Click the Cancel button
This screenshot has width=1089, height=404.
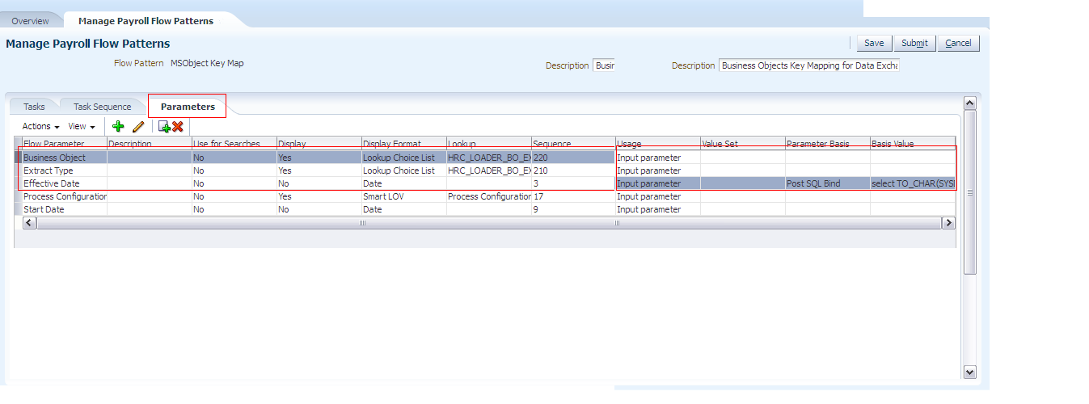tap(959, 43)
